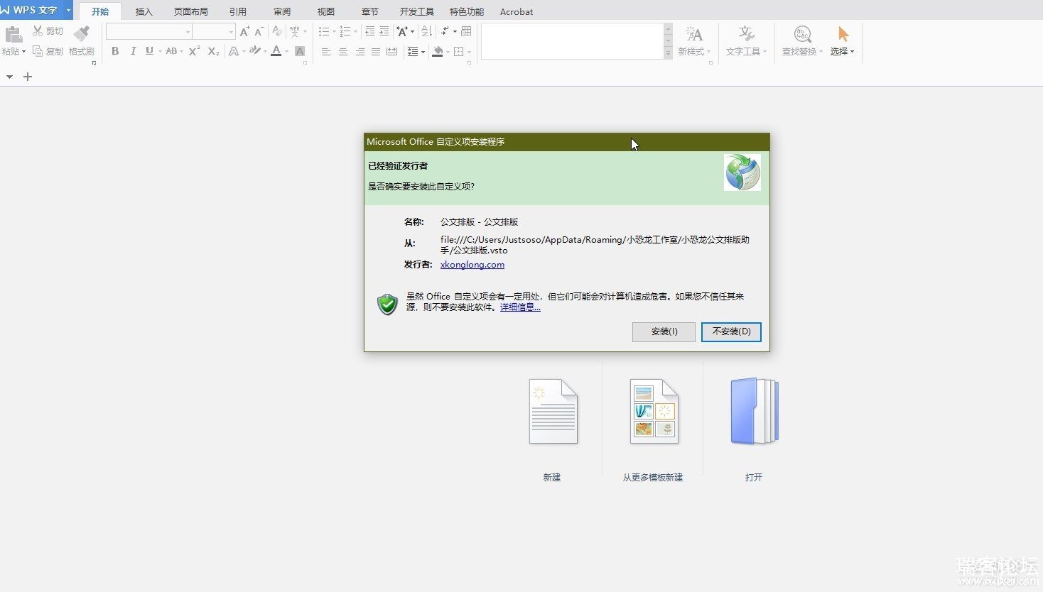Click the decrease indent icon
Screen dimensions: 1043x592
369,31
